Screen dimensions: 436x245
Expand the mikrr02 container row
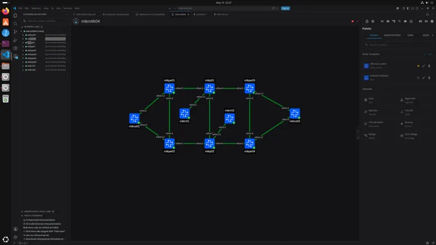23,70
